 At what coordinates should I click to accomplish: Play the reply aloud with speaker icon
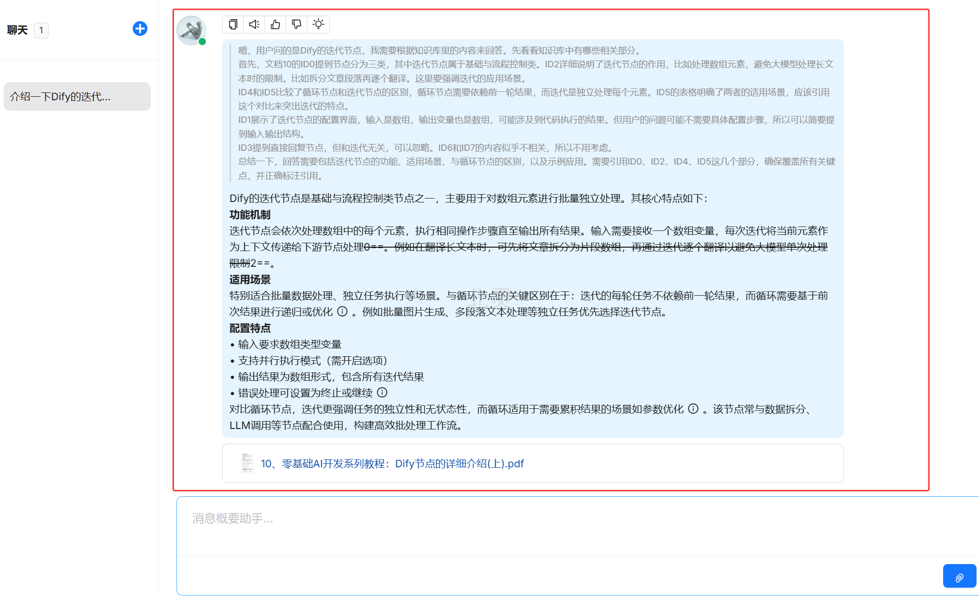pyautogui.click(x=254, y=24)
